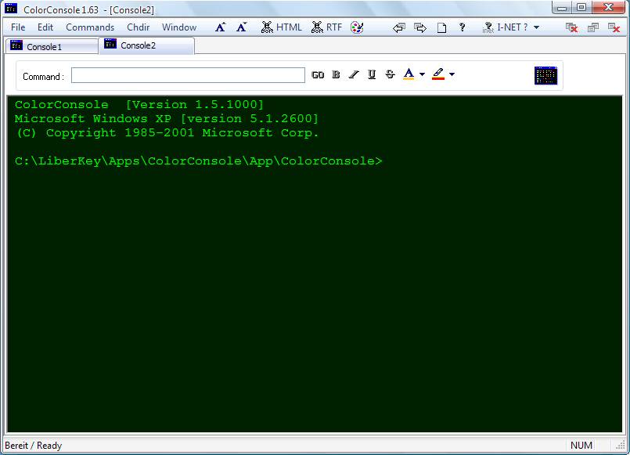Click into the Command input field

188,75
